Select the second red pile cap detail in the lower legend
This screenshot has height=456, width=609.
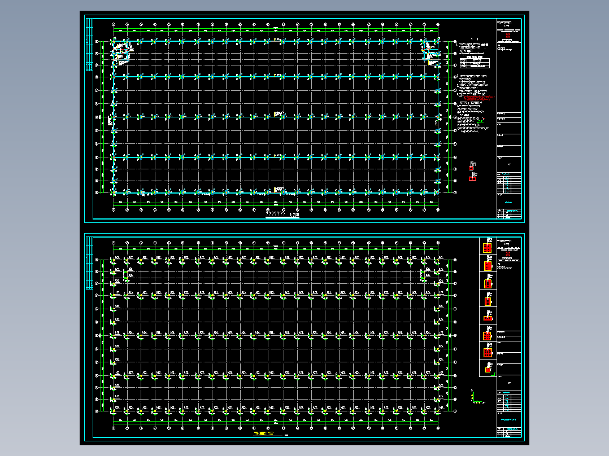pos(486,265)
